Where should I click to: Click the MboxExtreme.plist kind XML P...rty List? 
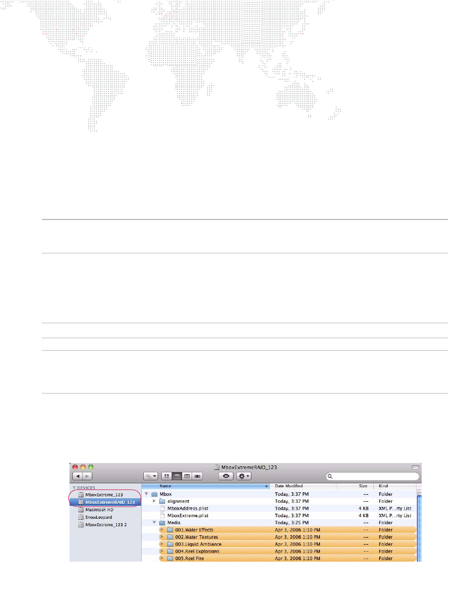pos(395,516)
